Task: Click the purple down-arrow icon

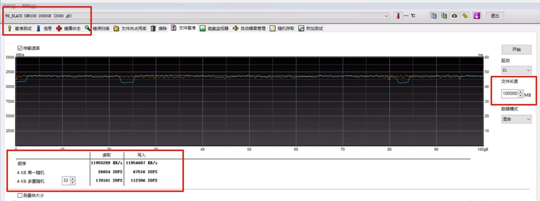Action: tap(477, 16)
